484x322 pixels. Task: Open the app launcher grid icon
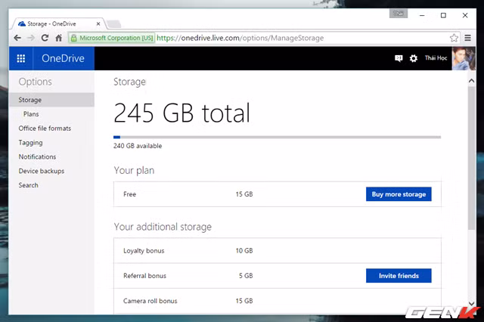[x=20, y=58]
